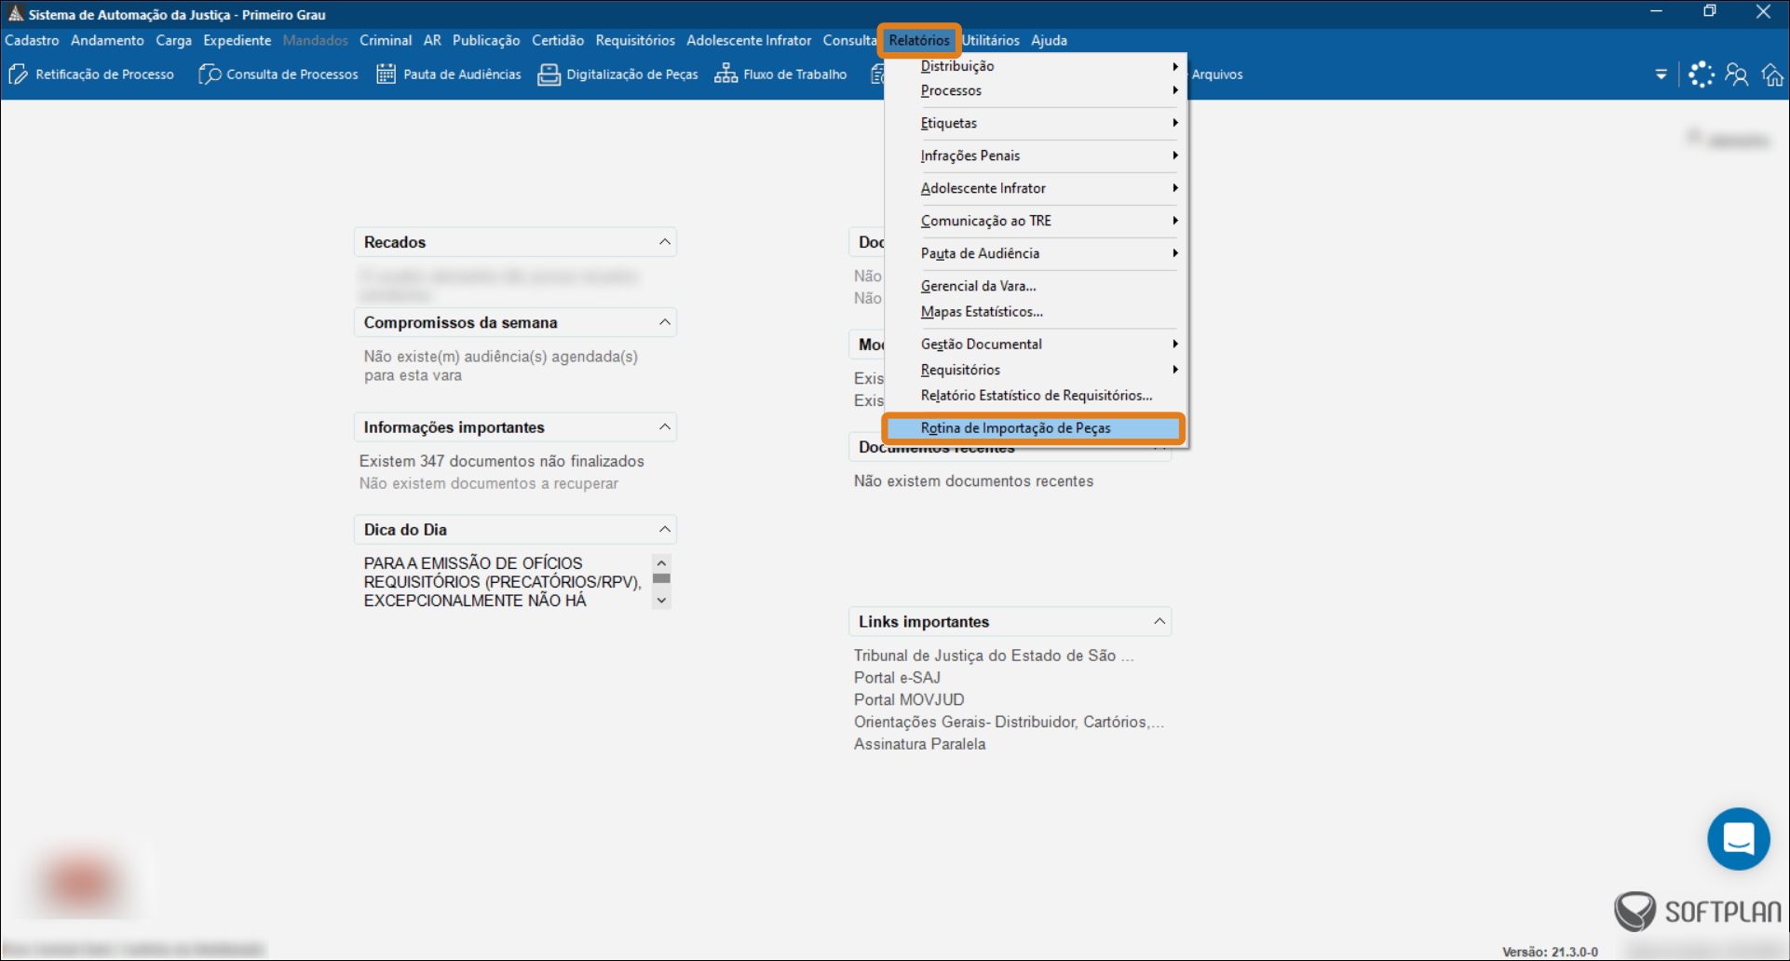This screenshot has width=1790, height=961.
Task: Select Gerencial da Vara menu entry
Action: point(1036,286)
